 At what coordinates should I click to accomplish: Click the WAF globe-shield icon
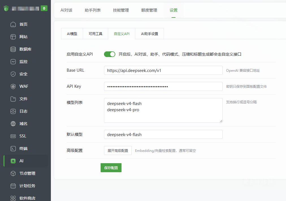click(13, 86)
